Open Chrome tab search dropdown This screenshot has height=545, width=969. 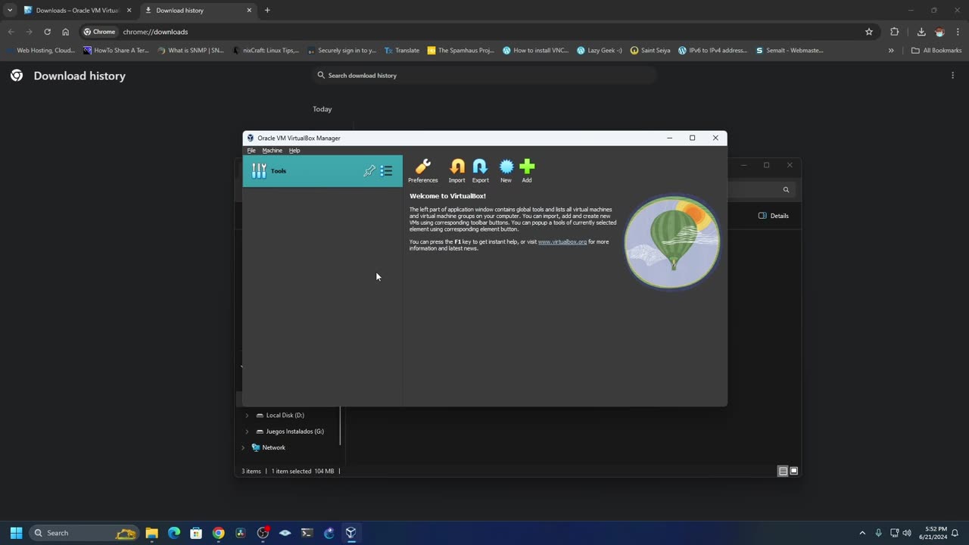click(x=9, y=11)
